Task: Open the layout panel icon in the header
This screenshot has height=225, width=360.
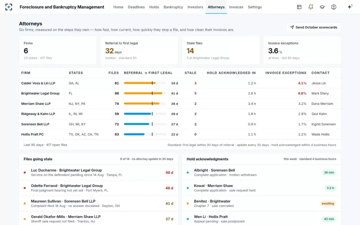Action: pyautogui.click(x=299, y=7)
